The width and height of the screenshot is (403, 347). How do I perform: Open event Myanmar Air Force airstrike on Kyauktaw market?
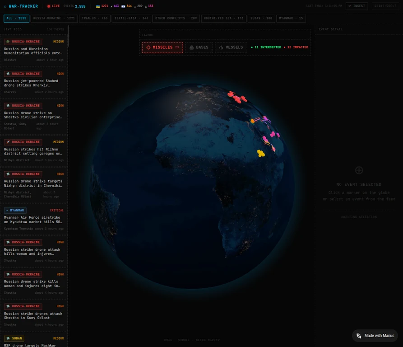pyautogui.click(x=34, y=220)
